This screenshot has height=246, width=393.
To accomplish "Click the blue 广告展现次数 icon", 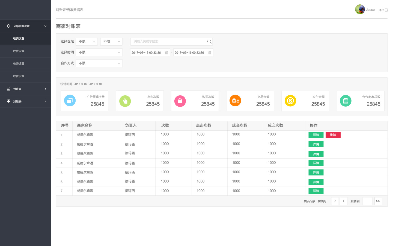I will (70, 101).
